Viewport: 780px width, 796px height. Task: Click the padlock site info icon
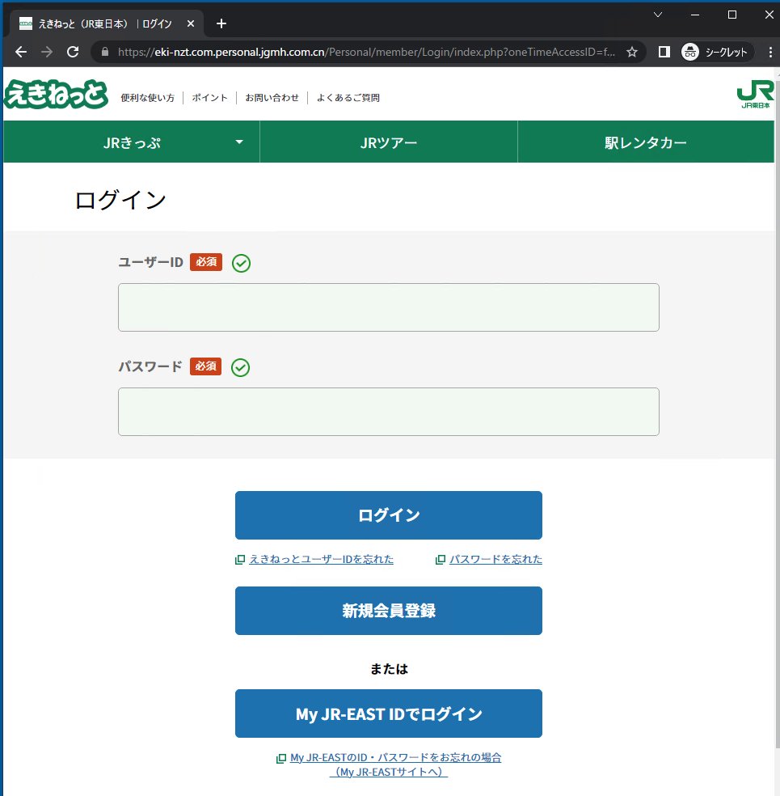pos(105,52)
